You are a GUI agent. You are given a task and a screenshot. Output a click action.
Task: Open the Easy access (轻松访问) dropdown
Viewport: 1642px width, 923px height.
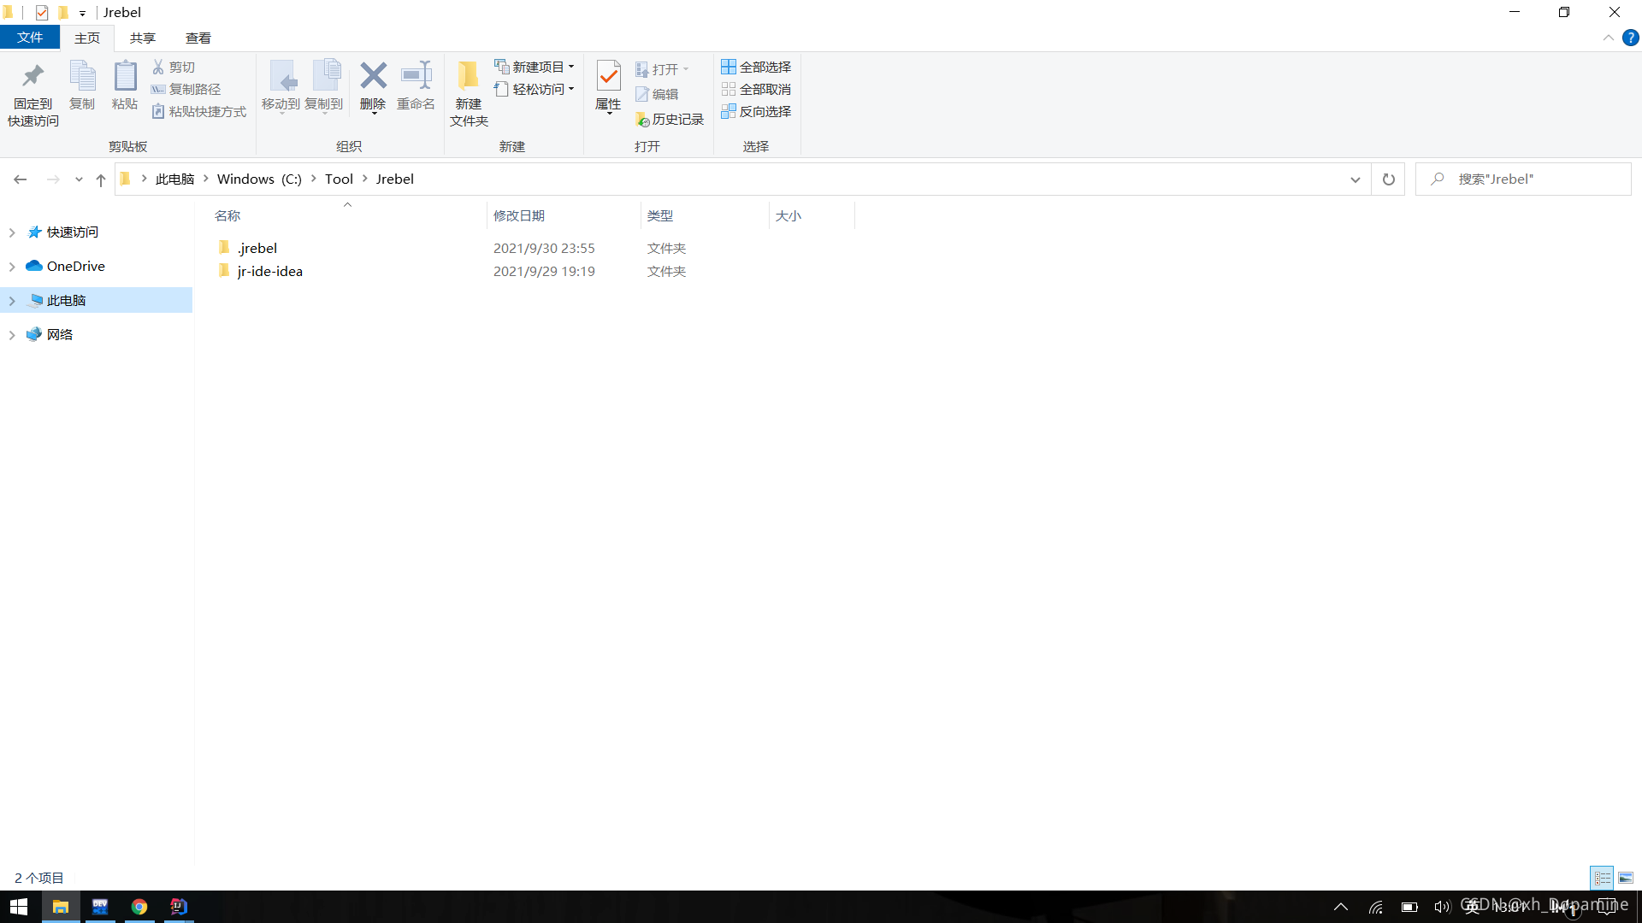(x=535, y=89)
